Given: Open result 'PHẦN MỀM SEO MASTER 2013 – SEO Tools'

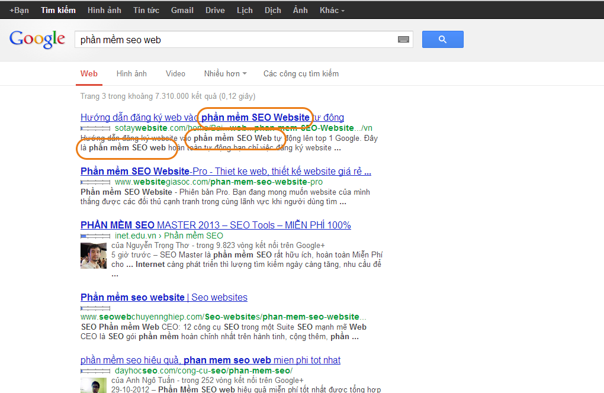Looking at the screenshot, I should pyautogui.click(x=216, y=225).
